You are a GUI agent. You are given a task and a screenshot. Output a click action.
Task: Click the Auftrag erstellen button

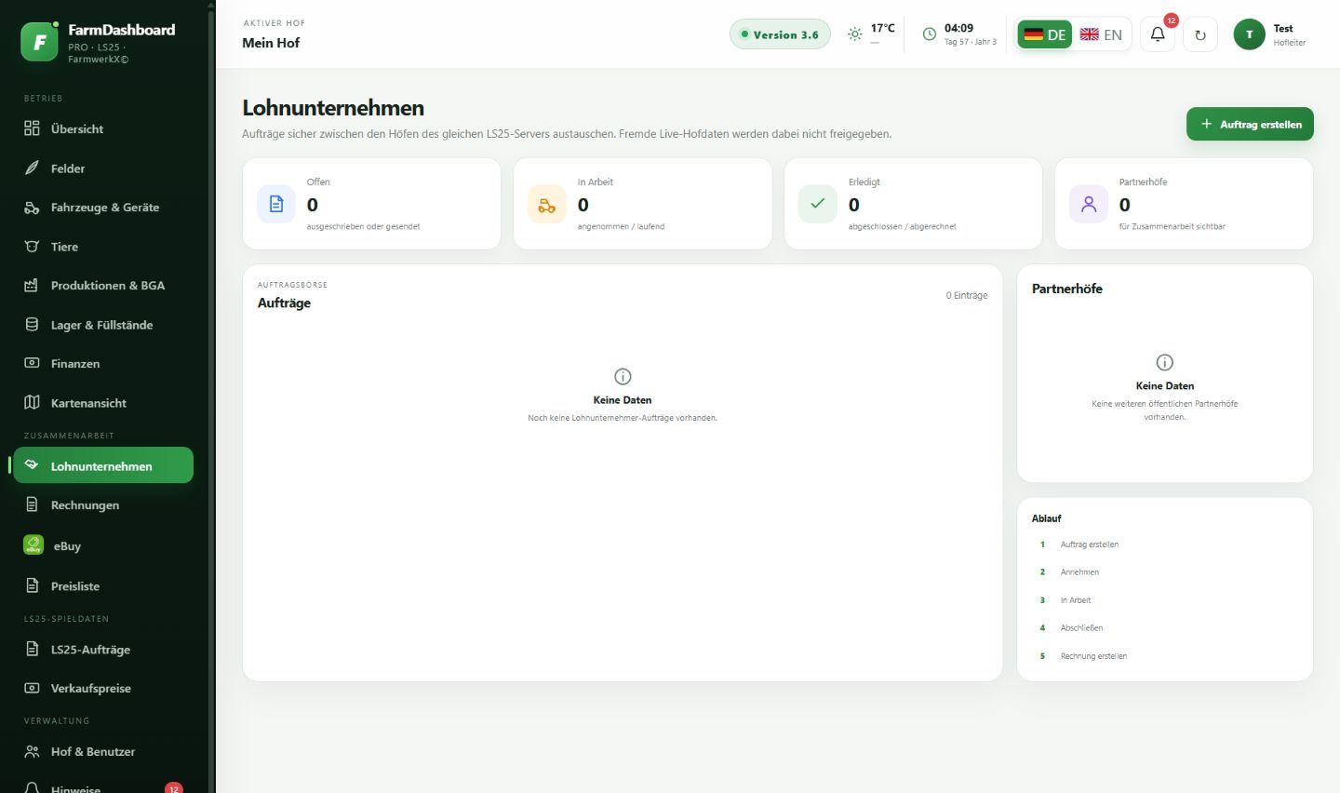(x=1250, y=124)
